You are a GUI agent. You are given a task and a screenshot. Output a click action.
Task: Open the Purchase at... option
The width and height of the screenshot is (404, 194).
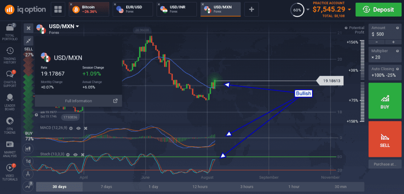click(x=385, y=164)
